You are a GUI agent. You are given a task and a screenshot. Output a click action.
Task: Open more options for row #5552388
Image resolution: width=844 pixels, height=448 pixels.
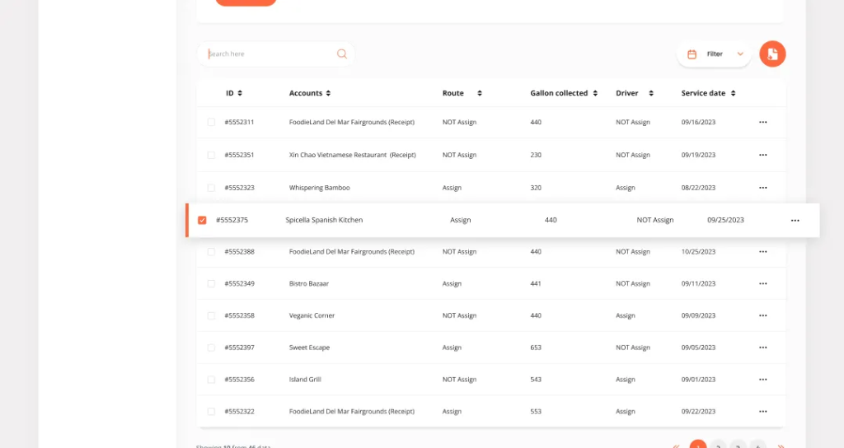coord(762,252)
